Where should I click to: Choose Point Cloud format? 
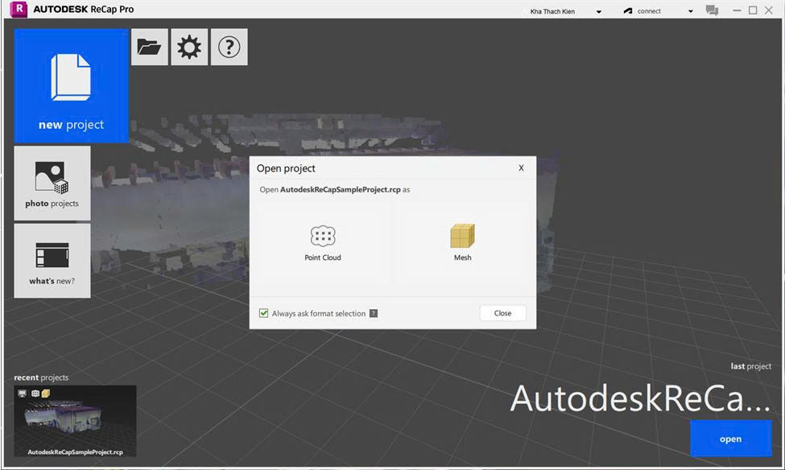[323, 244]
